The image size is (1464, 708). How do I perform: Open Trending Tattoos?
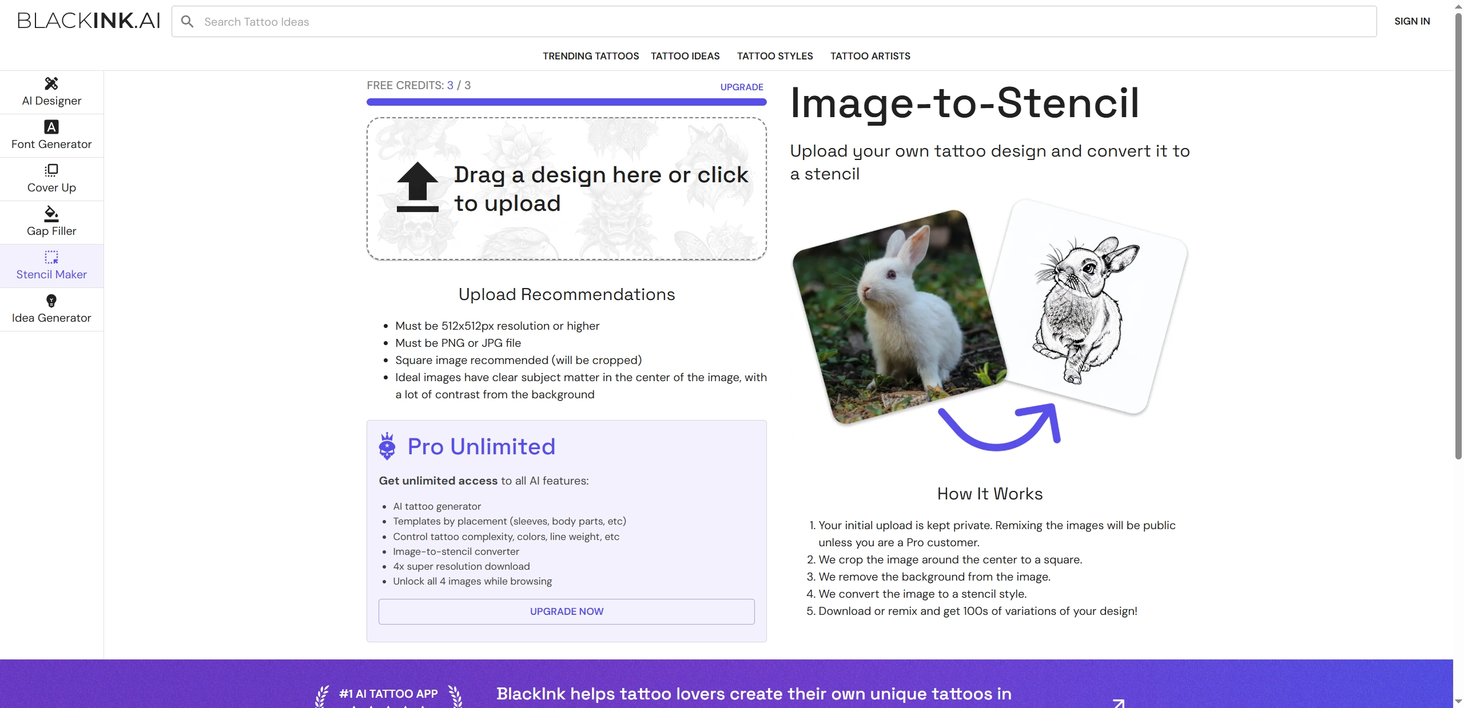pyautogui.click(x=591, y=56)
